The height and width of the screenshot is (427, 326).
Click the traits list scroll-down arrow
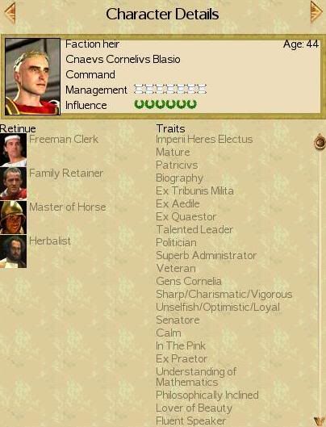point(319,421)
